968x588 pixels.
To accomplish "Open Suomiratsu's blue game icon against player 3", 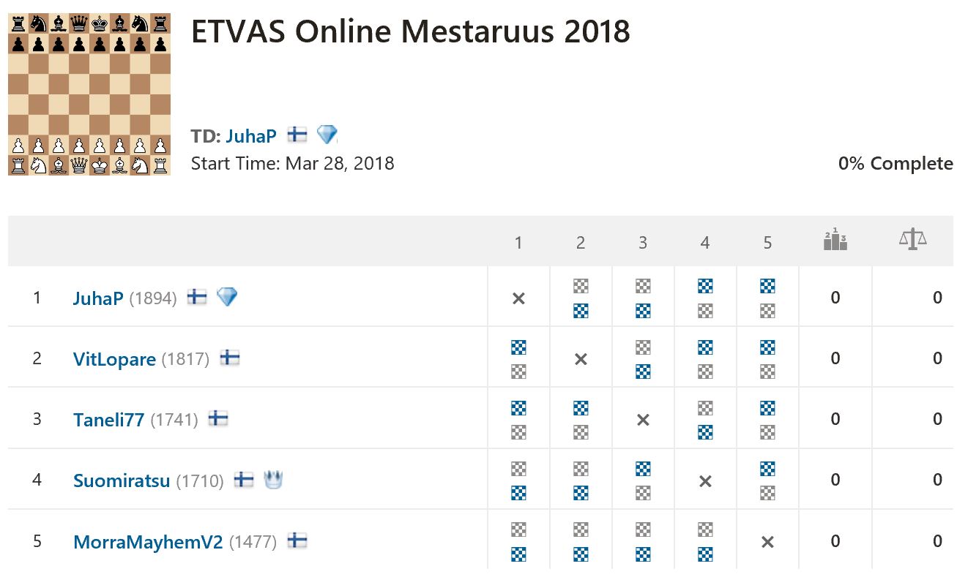I will (643, 469).
